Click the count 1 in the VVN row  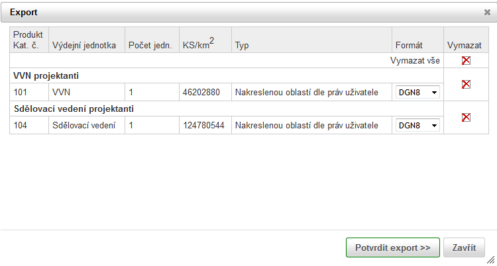click(131, 92)
